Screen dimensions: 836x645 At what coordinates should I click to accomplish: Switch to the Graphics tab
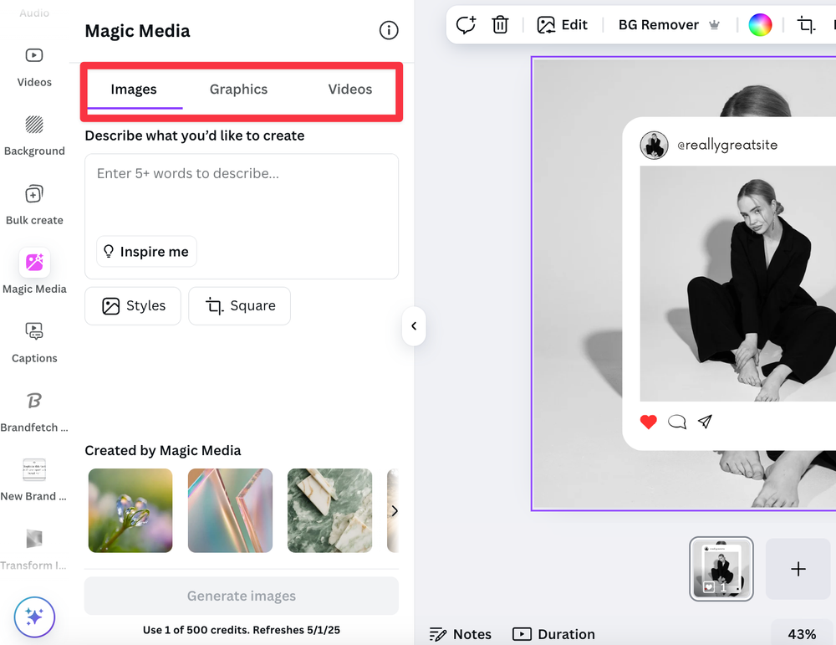238,89
